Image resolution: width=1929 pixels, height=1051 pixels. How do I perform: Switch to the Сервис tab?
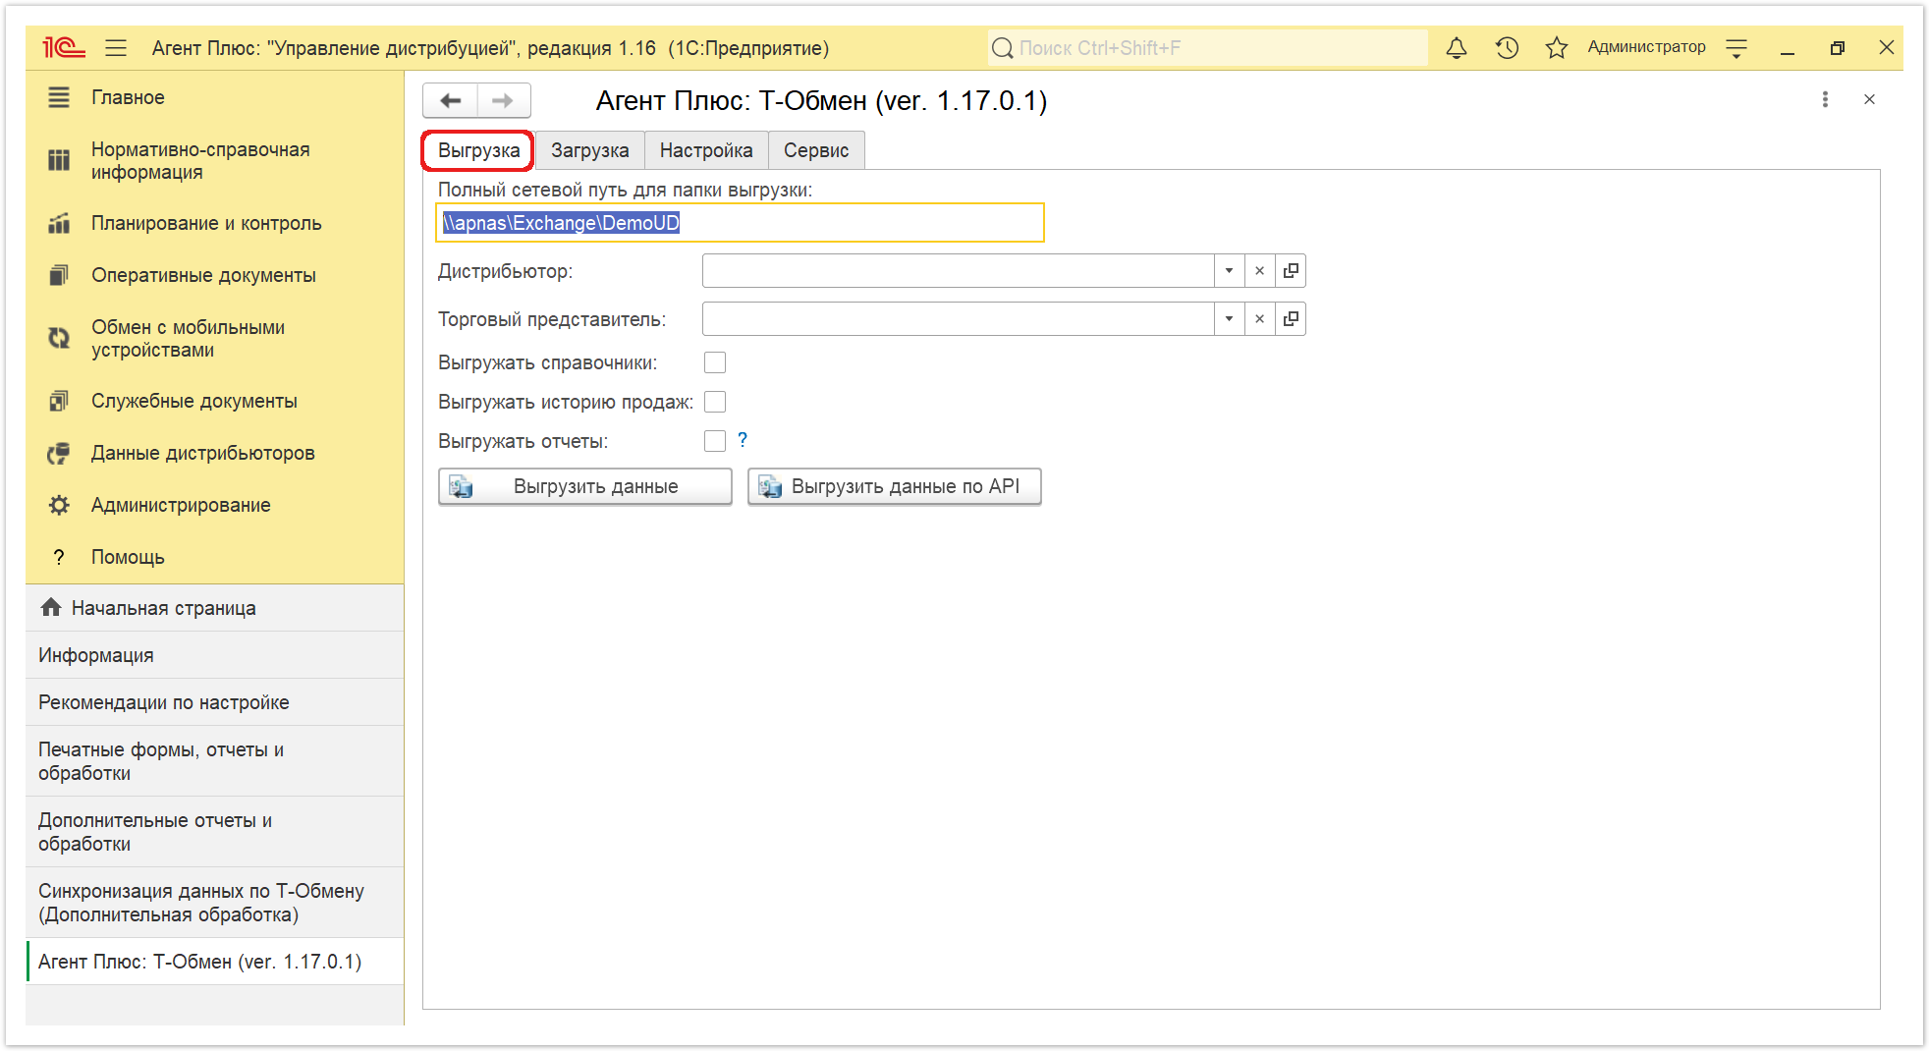816,150
